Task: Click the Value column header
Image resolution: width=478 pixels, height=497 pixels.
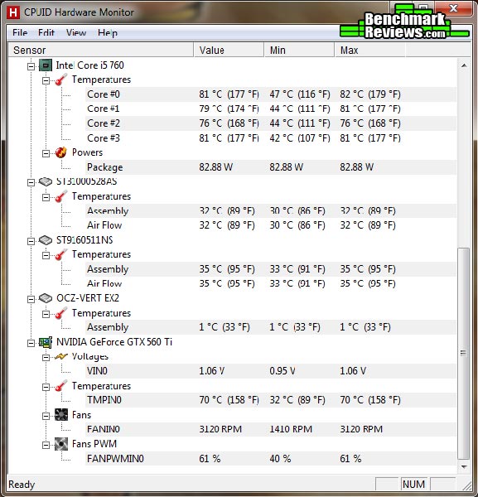Action: [229, 50]
